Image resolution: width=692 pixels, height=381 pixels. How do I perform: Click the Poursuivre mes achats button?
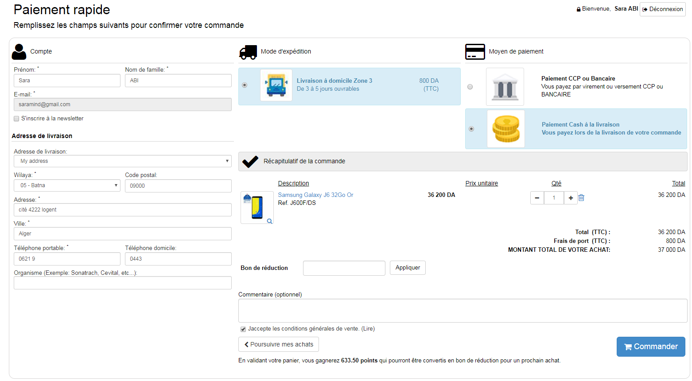pyautogui.click(x=279, y=344)
